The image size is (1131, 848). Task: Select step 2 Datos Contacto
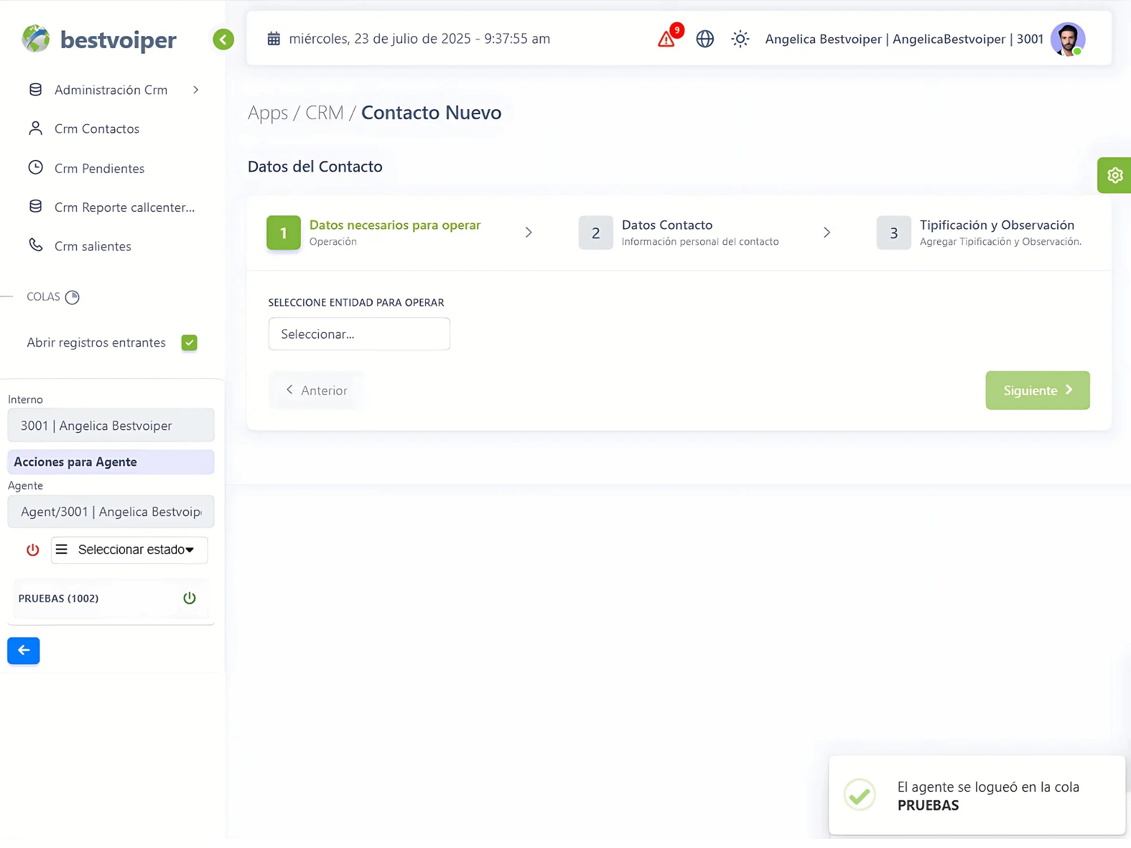pos(679,232)
